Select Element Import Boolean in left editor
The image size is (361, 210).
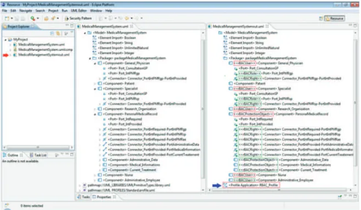tap(117, 38)
